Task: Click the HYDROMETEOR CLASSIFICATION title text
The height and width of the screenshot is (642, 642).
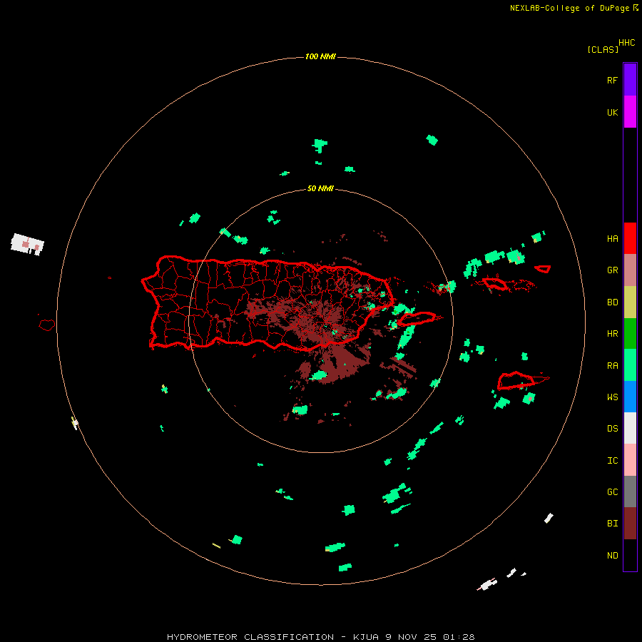Action: [x=250, y=637]
